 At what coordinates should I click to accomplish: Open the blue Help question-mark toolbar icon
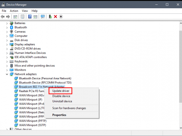[x=30, y=16]
